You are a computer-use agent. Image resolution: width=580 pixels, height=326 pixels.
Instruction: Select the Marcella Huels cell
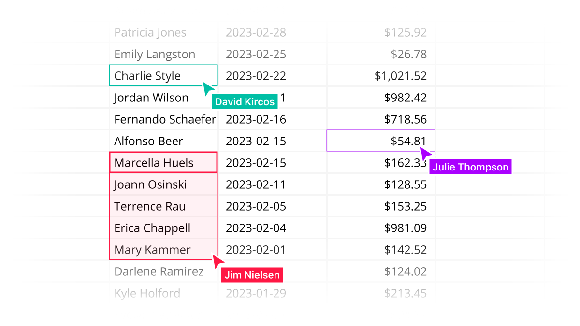tap(163, 163)
